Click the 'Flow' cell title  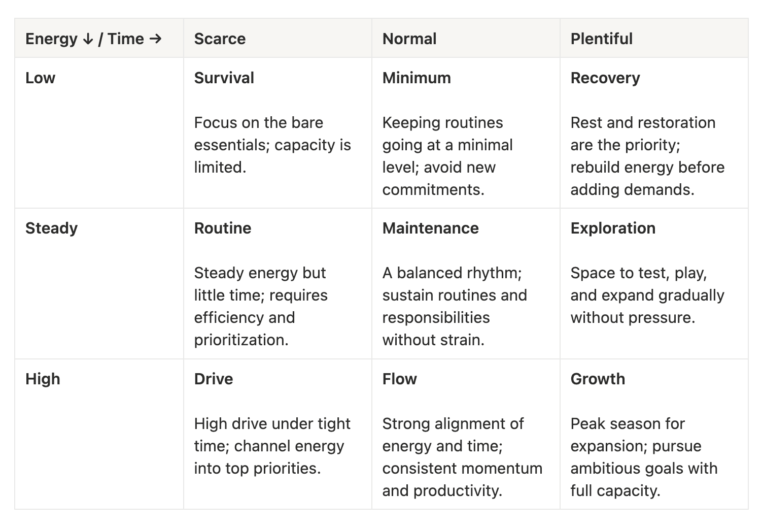(x=399, y=379)
